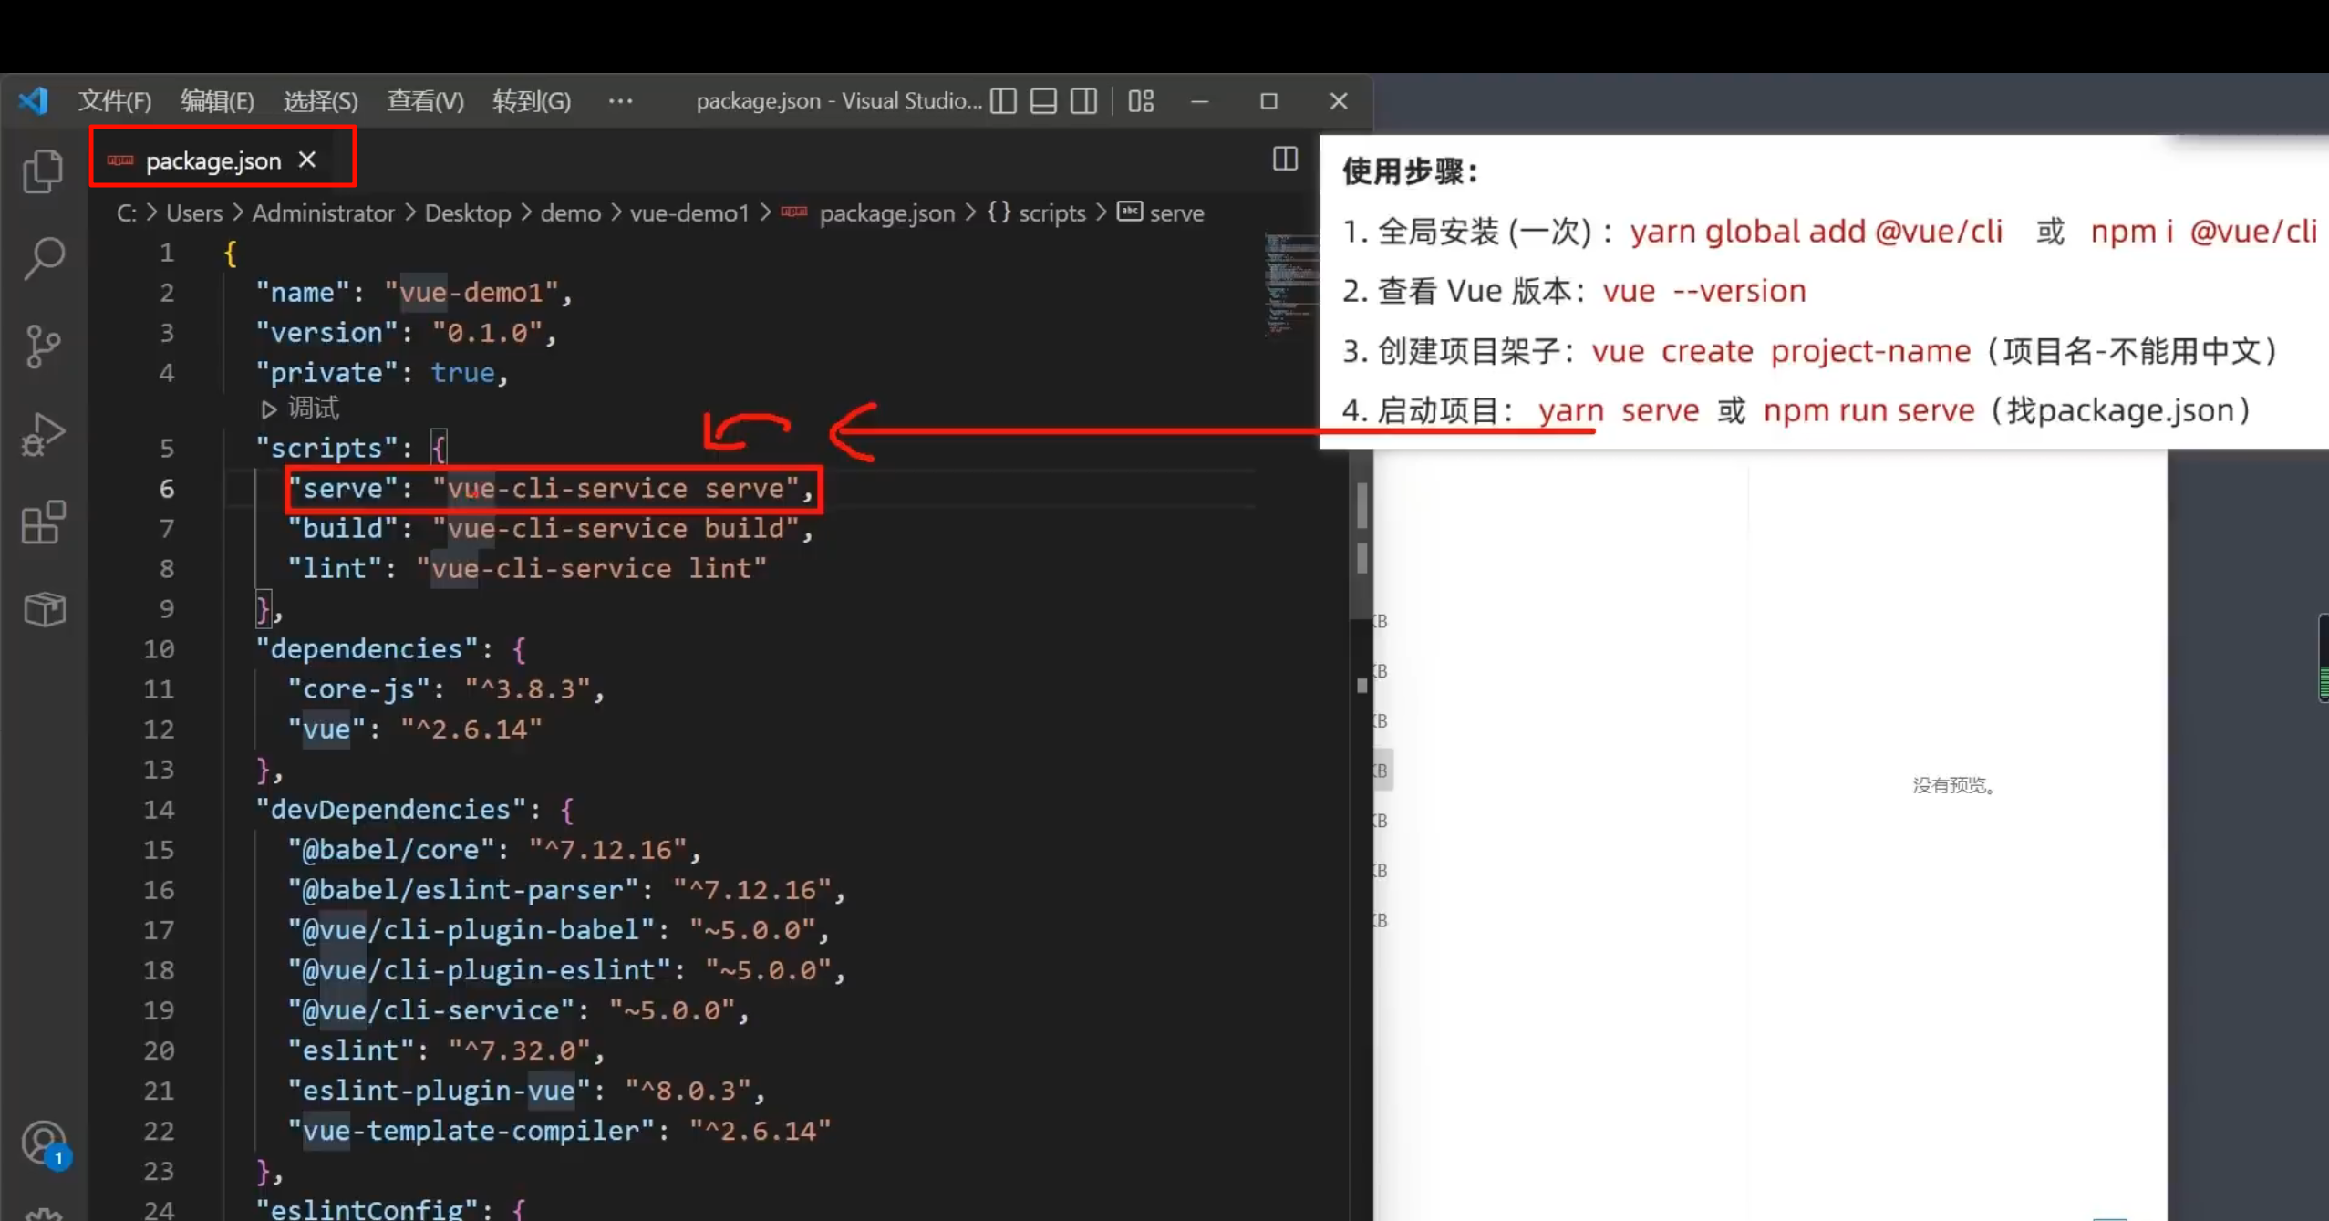
Task: Toggle panel layout icon in title bar
Action: [1043, 100]
